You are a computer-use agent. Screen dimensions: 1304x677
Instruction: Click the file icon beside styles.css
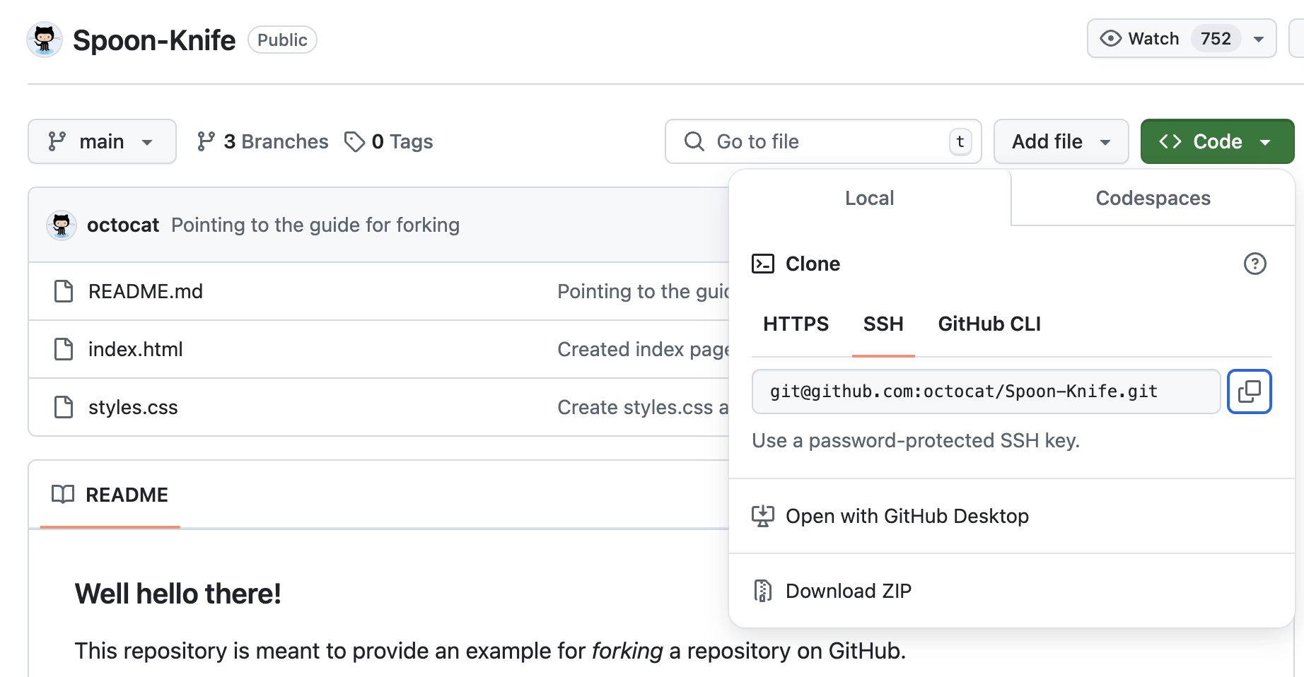click(x=64, y=407)
